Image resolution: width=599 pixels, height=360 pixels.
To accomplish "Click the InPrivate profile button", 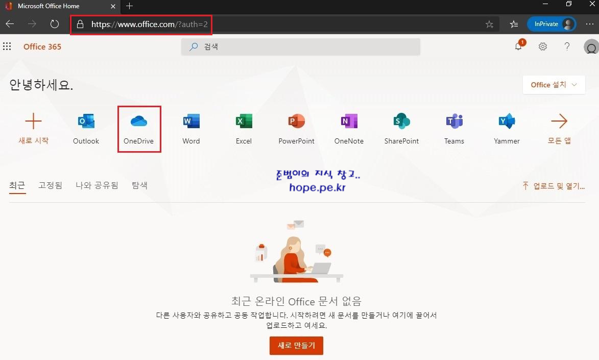I will (x=552, y=24).
